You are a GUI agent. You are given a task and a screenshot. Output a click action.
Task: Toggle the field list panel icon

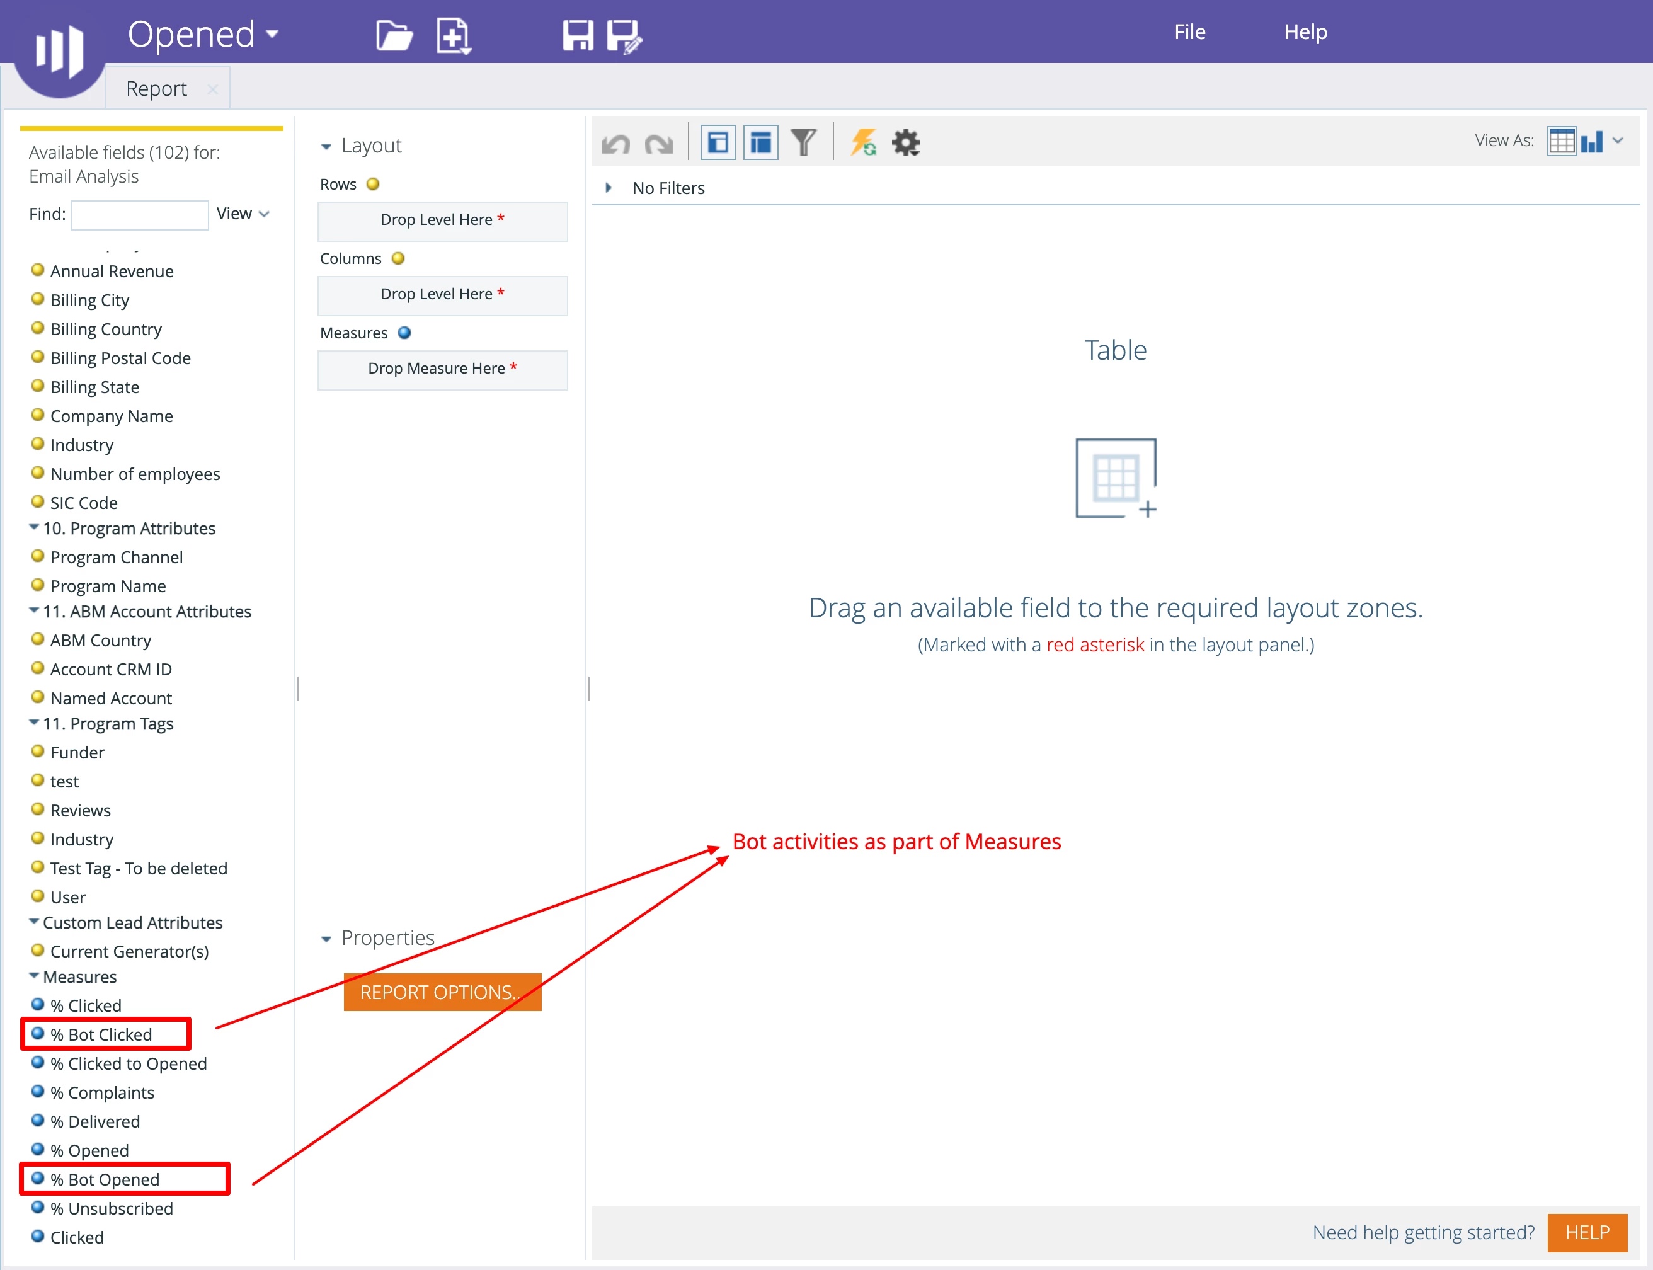coord(718,142)
